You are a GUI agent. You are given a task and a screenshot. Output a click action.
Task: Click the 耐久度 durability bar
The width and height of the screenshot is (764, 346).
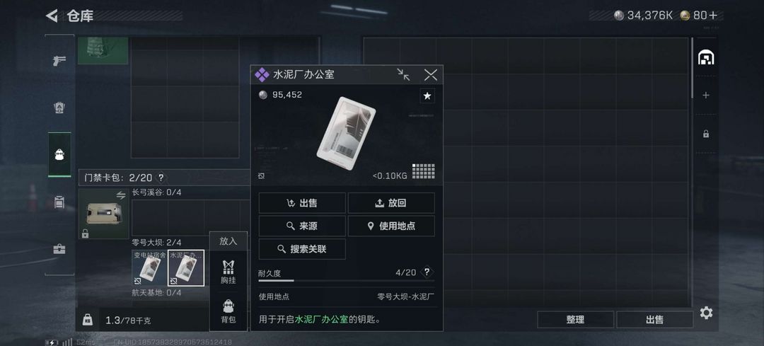347,280
